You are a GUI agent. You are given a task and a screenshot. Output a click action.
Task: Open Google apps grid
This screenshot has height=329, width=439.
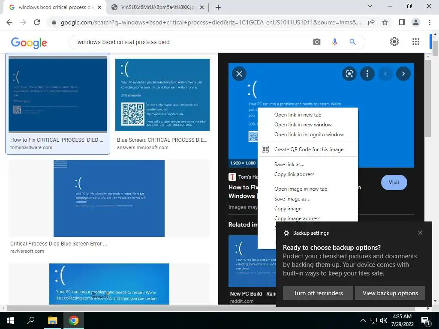point(416,42)
